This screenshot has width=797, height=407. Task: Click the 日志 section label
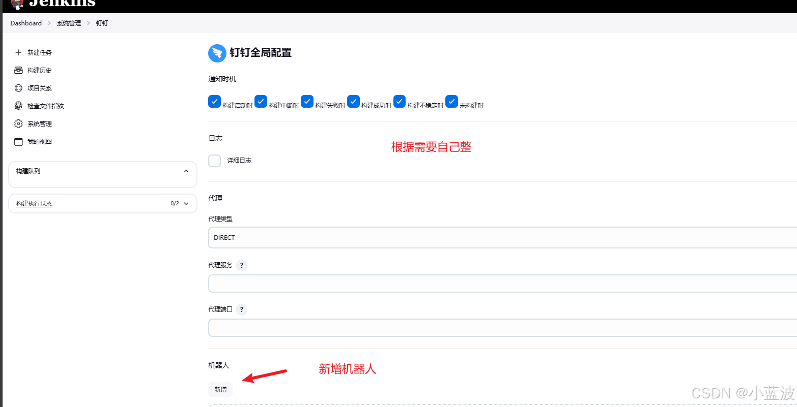coord(215,138)
